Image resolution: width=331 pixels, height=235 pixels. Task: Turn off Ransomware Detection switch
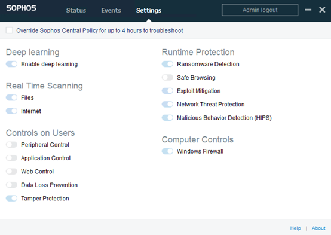(168, 64)
